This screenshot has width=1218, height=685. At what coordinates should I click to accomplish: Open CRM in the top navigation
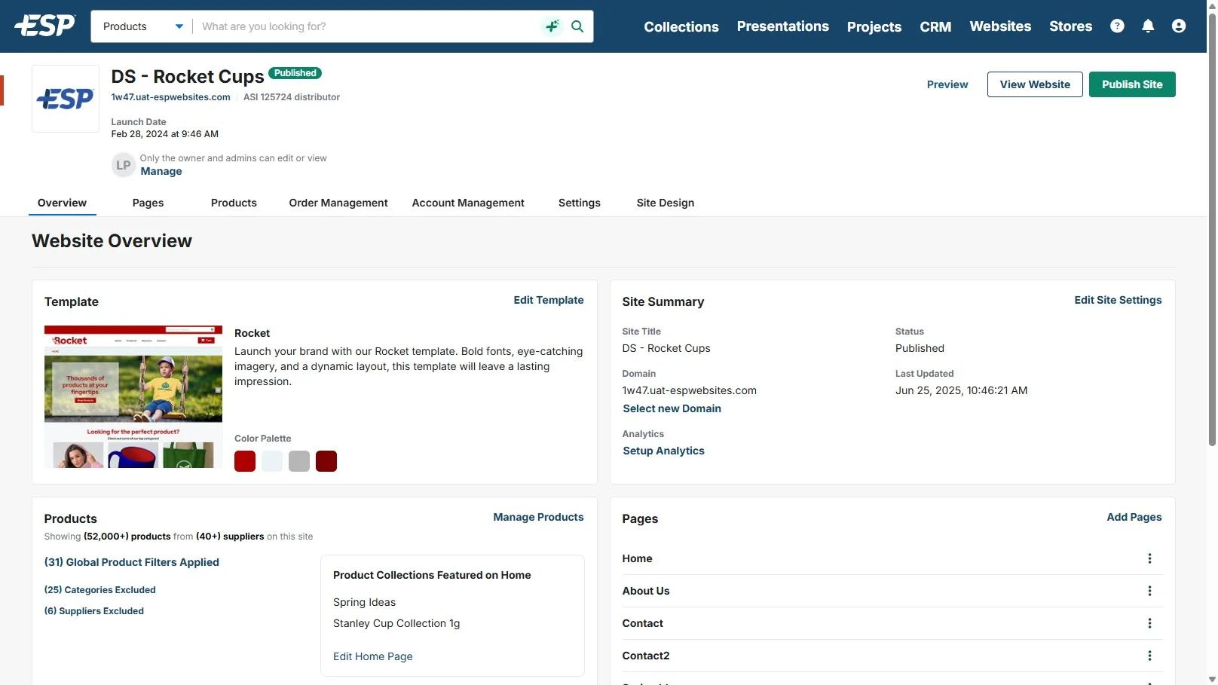pyautogui.click(x=935, y=26)
